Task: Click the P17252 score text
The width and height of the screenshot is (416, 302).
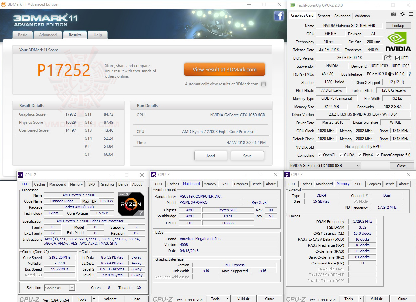Action: pos(64,70)
